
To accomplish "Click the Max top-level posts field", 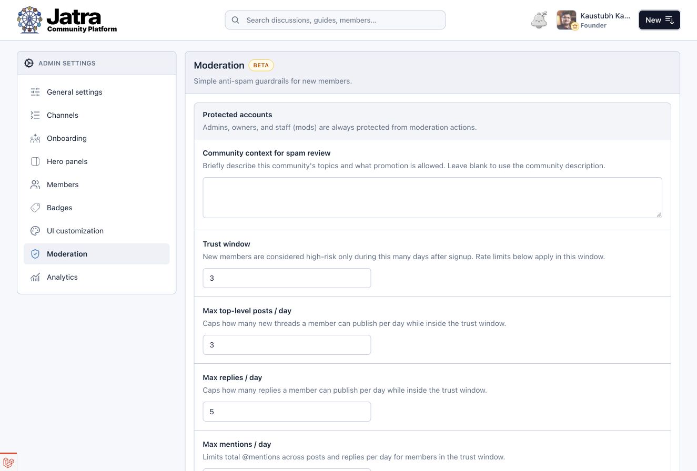I will (287, 345).
